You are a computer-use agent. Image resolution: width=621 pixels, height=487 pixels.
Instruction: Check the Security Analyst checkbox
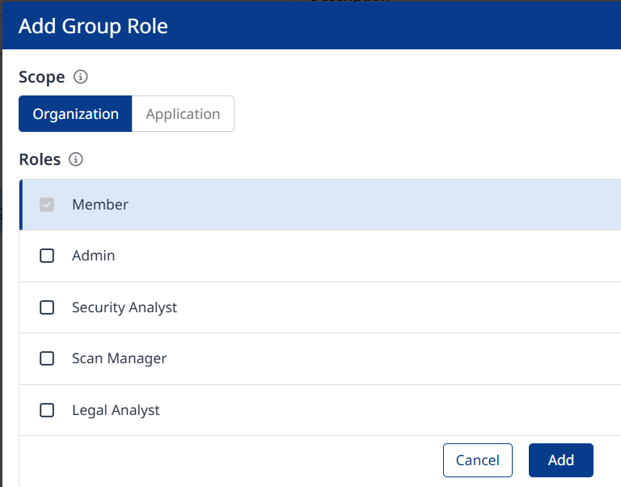pos(47,307)
